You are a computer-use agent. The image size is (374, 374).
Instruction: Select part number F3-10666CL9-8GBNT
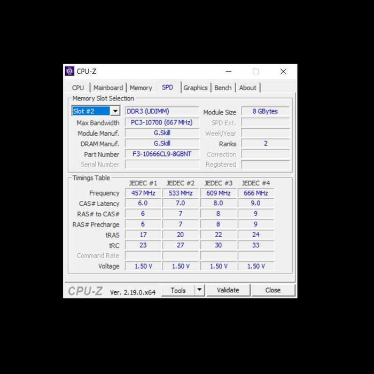click(x=162, y=154)
